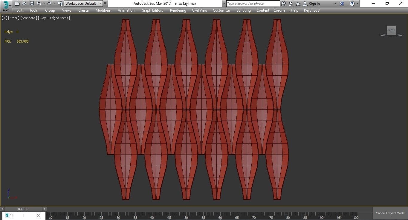The image size is (408, 220).
Task: Open the Project Folder button in toolbar
Action: tap(60, 4)
